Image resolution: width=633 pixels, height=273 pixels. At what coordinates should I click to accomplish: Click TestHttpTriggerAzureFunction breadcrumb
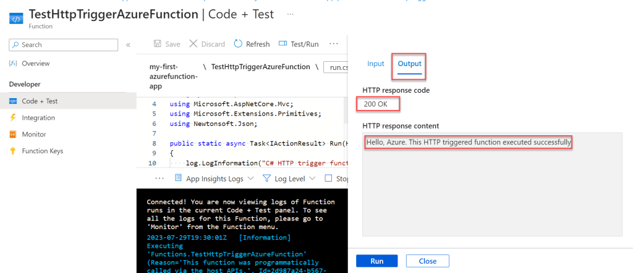pos(260,67)
